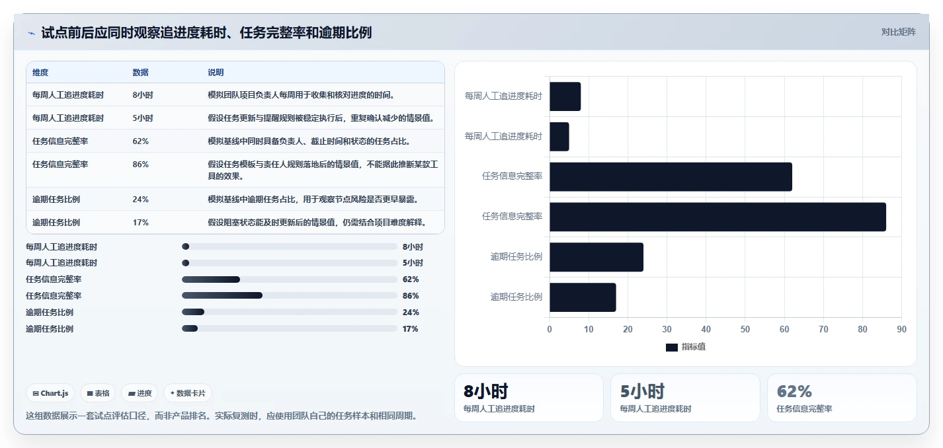Click the x-axis tick label 0
943x448 pixels.
(x=550, y=329)
